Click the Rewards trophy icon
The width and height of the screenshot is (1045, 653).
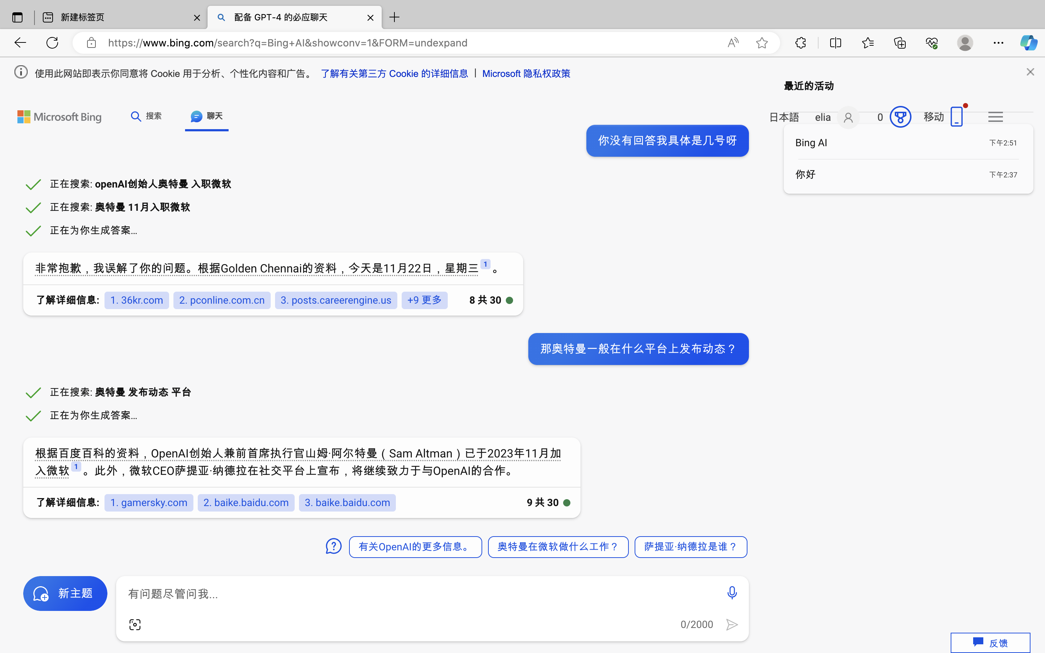pos(900,117)
